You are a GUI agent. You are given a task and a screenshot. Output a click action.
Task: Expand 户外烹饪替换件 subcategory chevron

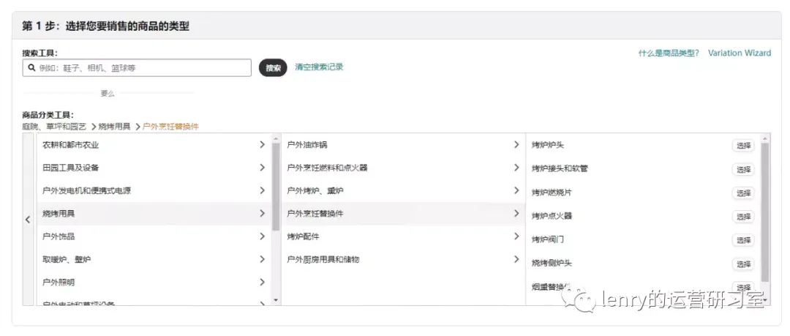coord(516,214)
